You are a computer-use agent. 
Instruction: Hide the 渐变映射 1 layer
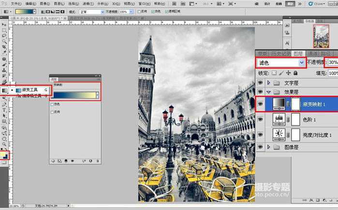[260, 104]
